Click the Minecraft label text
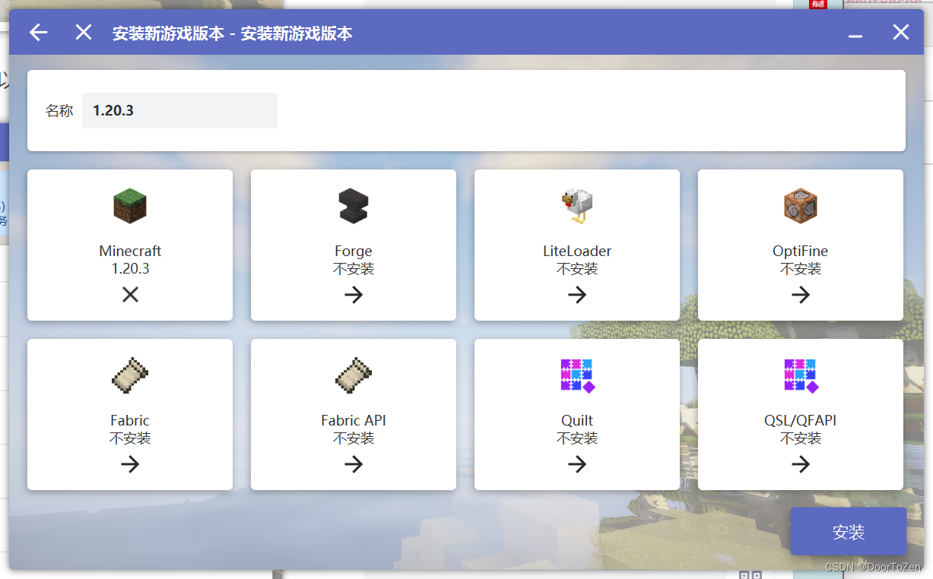Image resolution: width=933 pixels, height=579 pixels. click(x=130, y=251)
